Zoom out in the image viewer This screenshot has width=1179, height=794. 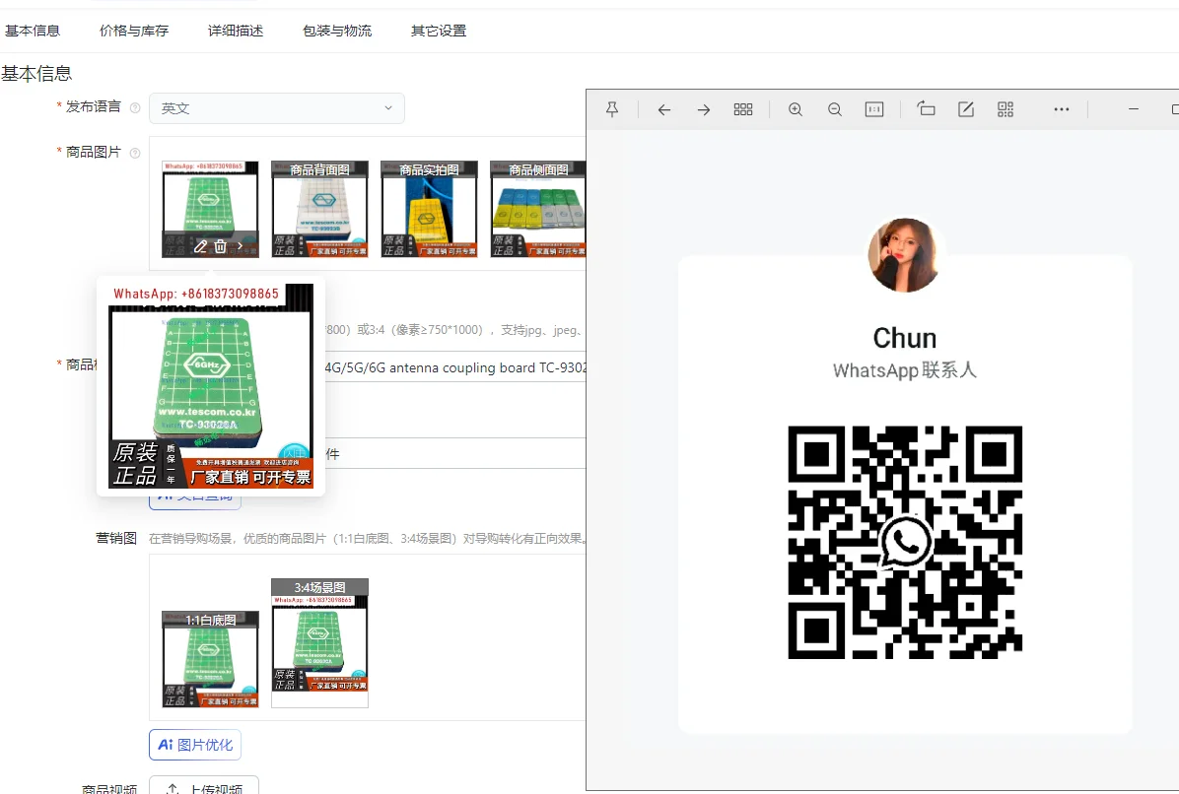tap(835, 109)
